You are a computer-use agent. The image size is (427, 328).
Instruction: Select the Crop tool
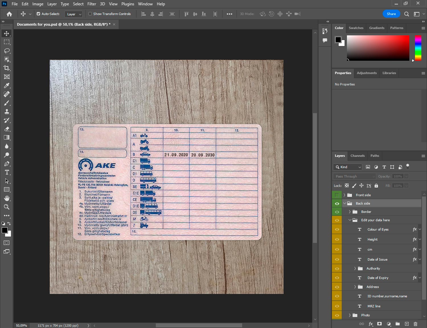(7, 68)
